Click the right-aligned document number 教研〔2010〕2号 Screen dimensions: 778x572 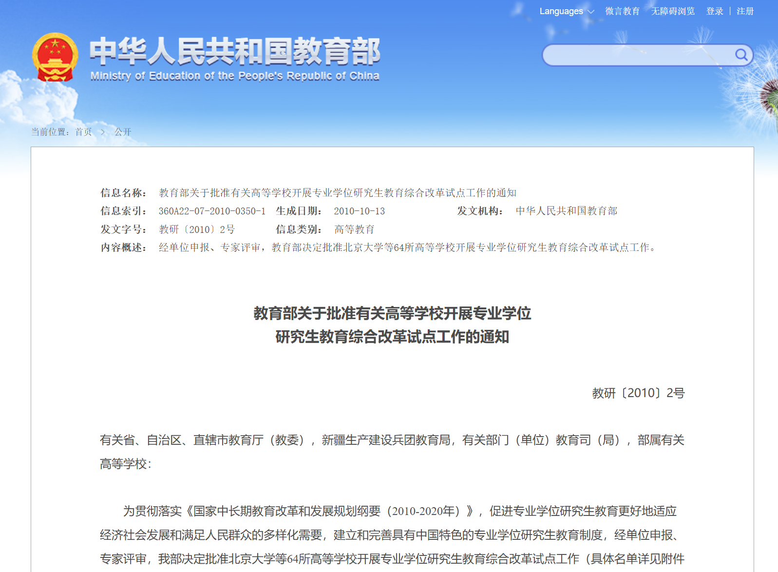[638, 393]
